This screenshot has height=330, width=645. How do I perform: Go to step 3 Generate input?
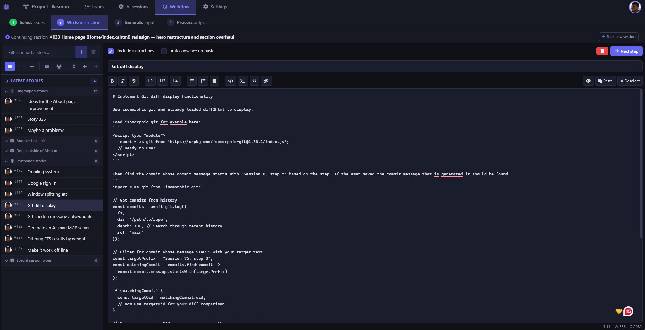134,23
